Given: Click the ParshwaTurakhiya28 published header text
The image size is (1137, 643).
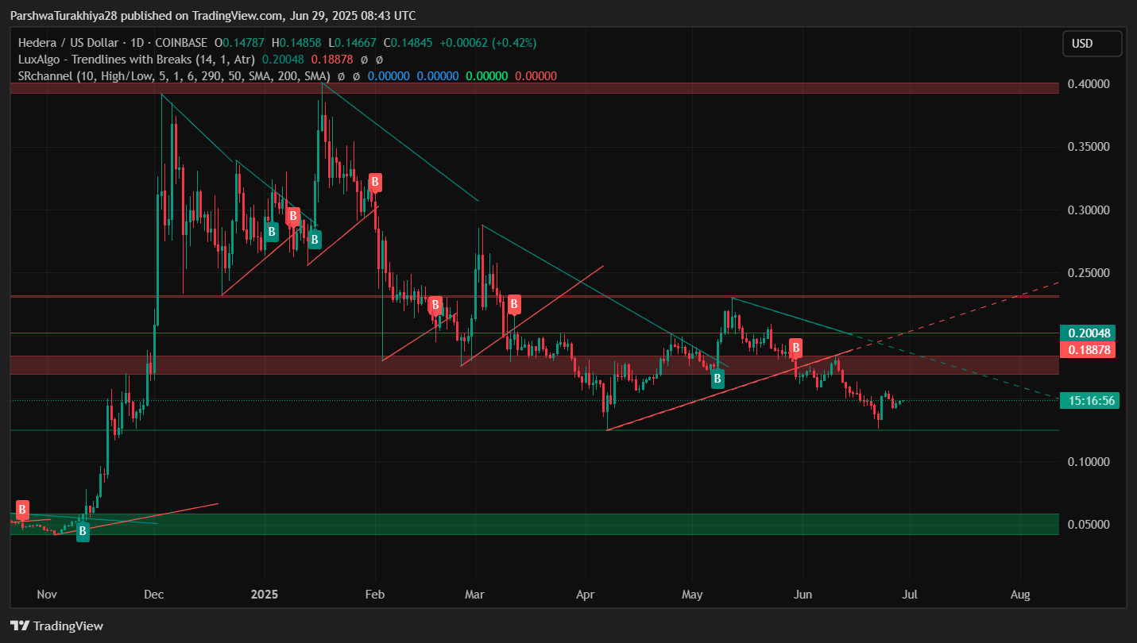Looking at the screenshot, I should click(x=212, y=16).
